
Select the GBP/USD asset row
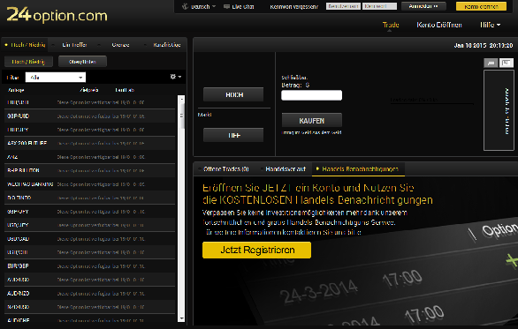[x=90, y=116]
